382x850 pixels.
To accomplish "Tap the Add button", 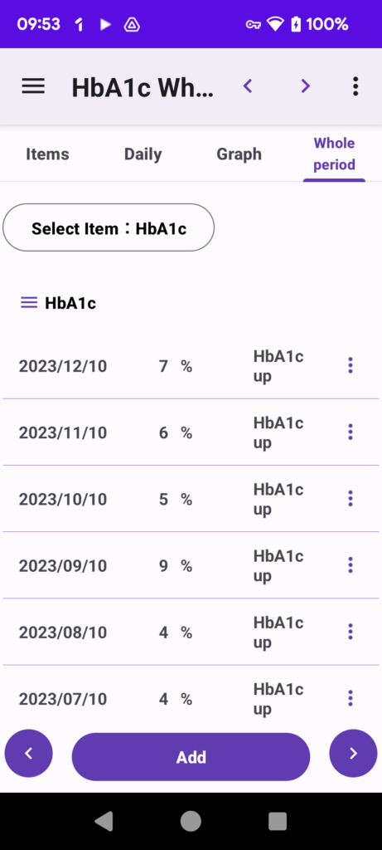I will 191,757.
